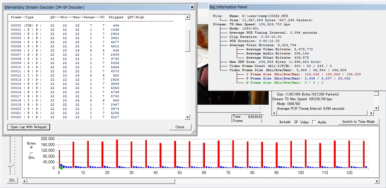Click the decoder window resize grip
This screenshot has width=386, height=188.
193,132
